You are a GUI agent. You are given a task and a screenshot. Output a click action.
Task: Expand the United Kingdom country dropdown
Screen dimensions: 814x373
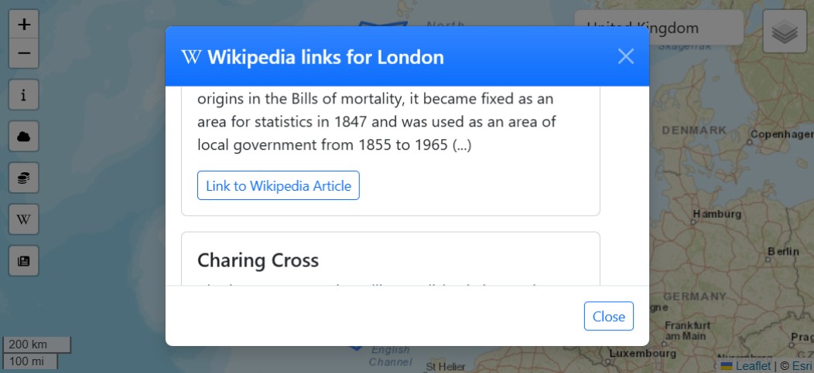658,28
